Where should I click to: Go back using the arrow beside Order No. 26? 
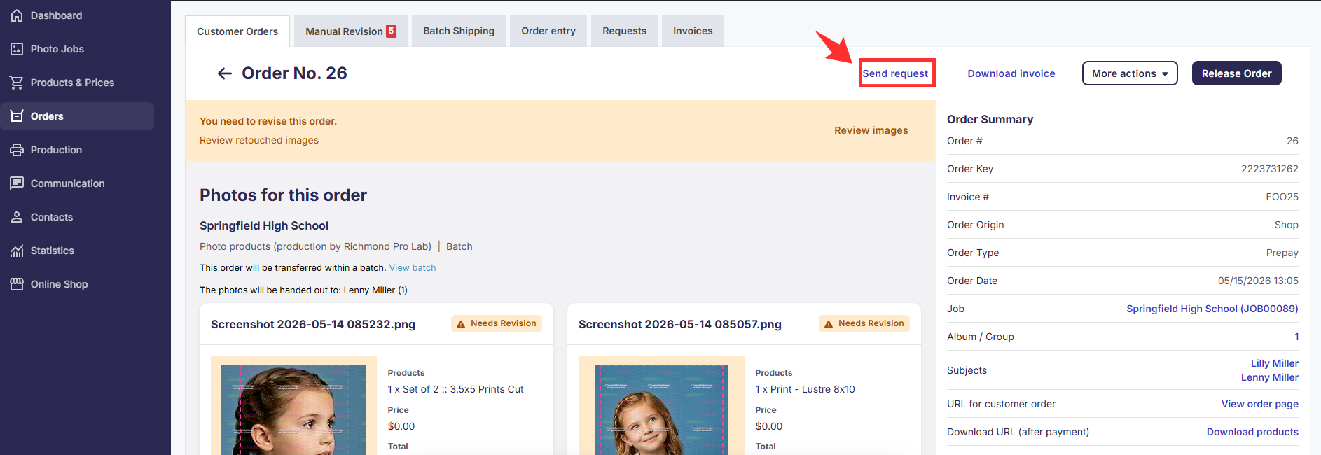[224, 73]
